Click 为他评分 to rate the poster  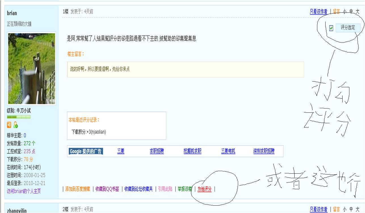pos(205,189)
